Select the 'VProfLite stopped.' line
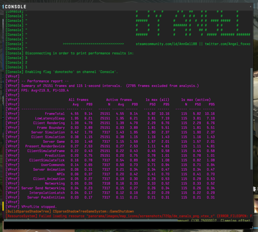Image resolution: width=258 pixels, height=232 pixels. point(39,207)
